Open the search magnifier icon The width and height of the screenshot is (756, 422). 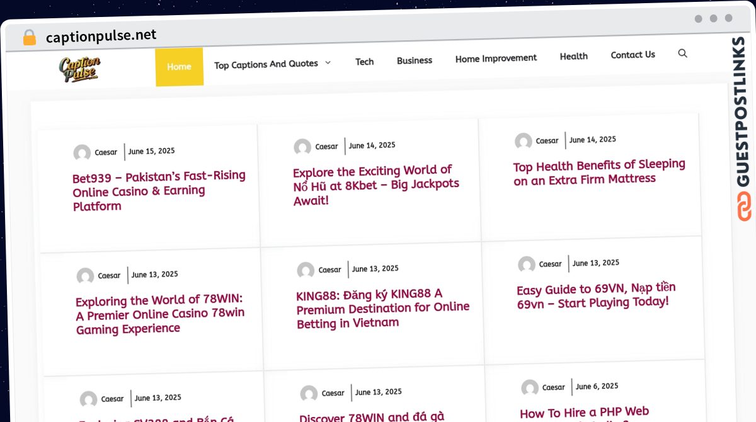[682, 54]
